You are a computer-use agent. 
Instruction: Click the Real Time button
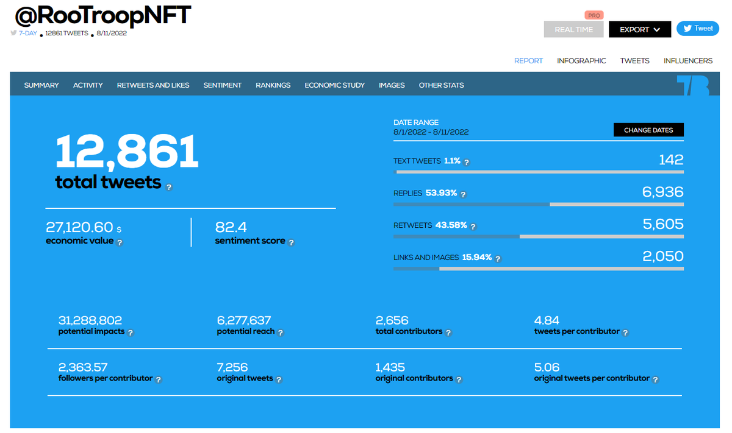pos(573,29)
